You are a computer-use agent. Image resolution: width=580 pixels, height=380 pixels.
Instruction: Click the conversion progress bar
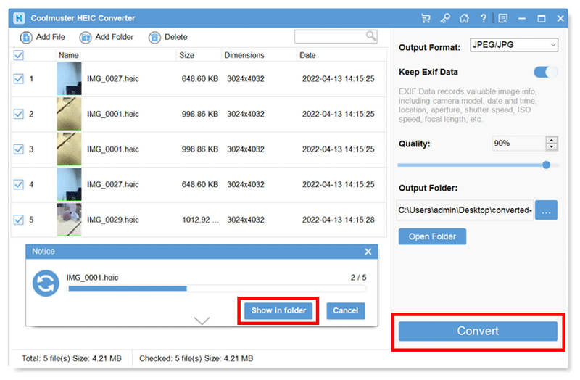[x=217, y=289]
